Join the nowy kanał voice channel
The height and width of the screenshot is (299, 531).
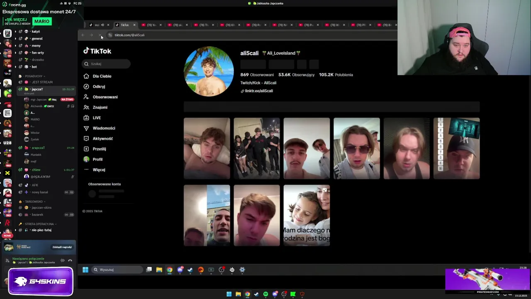click(x=40, y=192)
